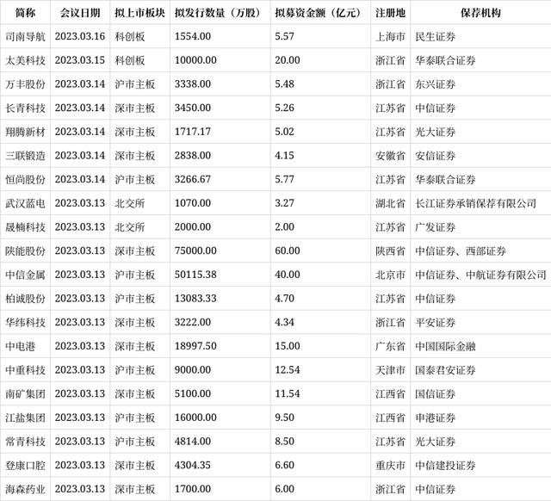Click the date 2023.03.15
This screenshot has width=551, height=501.
(80, 60)
